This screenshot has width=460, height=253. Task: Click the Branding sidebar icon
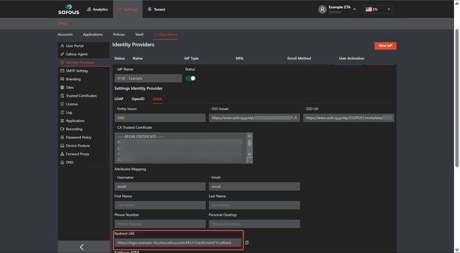tap(62, 79)
